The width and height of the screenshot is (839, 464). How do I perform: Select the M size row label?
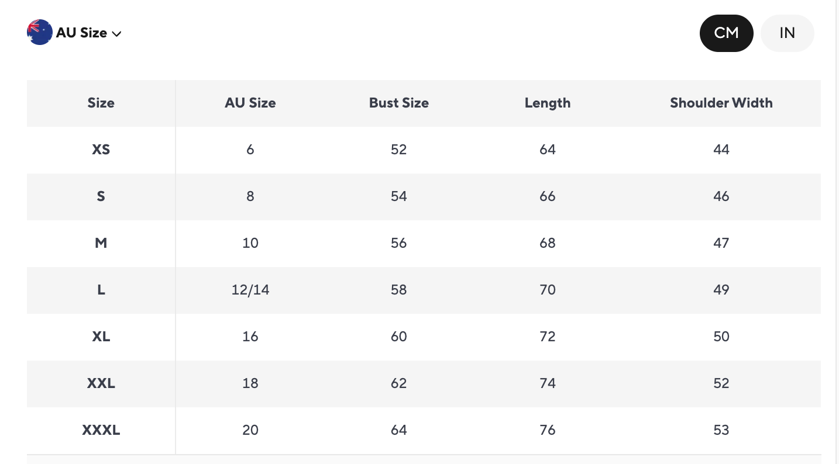[101, 243]
